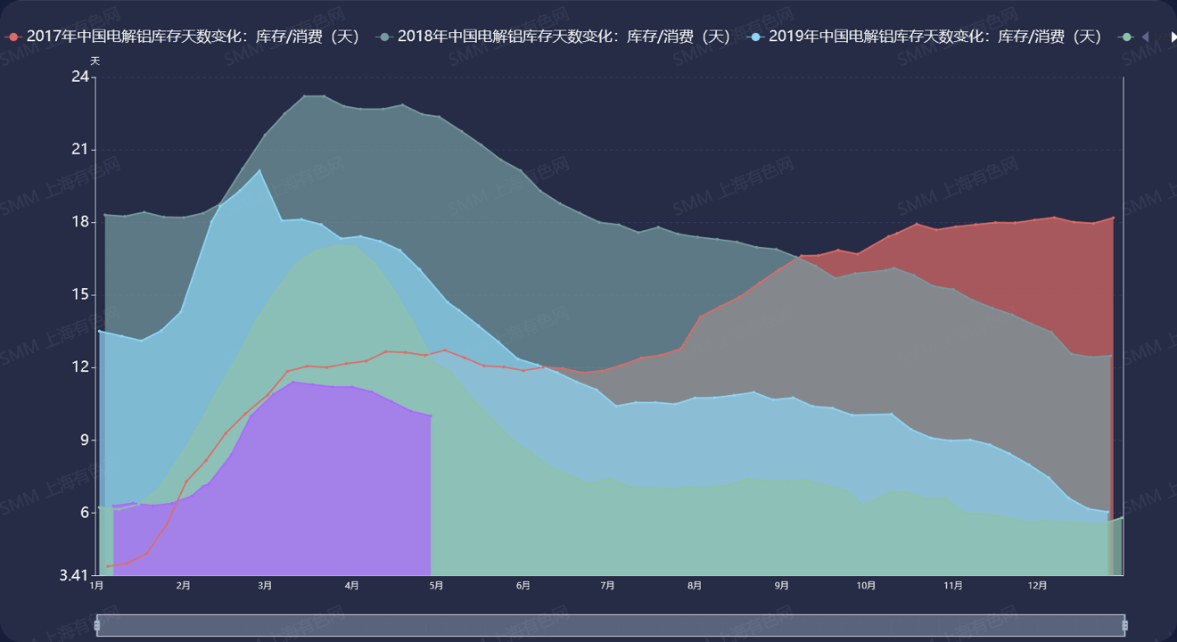
Task: Toggle the 2017年中国电解铝库存天数变化 legend label
Action: [193, 37]
